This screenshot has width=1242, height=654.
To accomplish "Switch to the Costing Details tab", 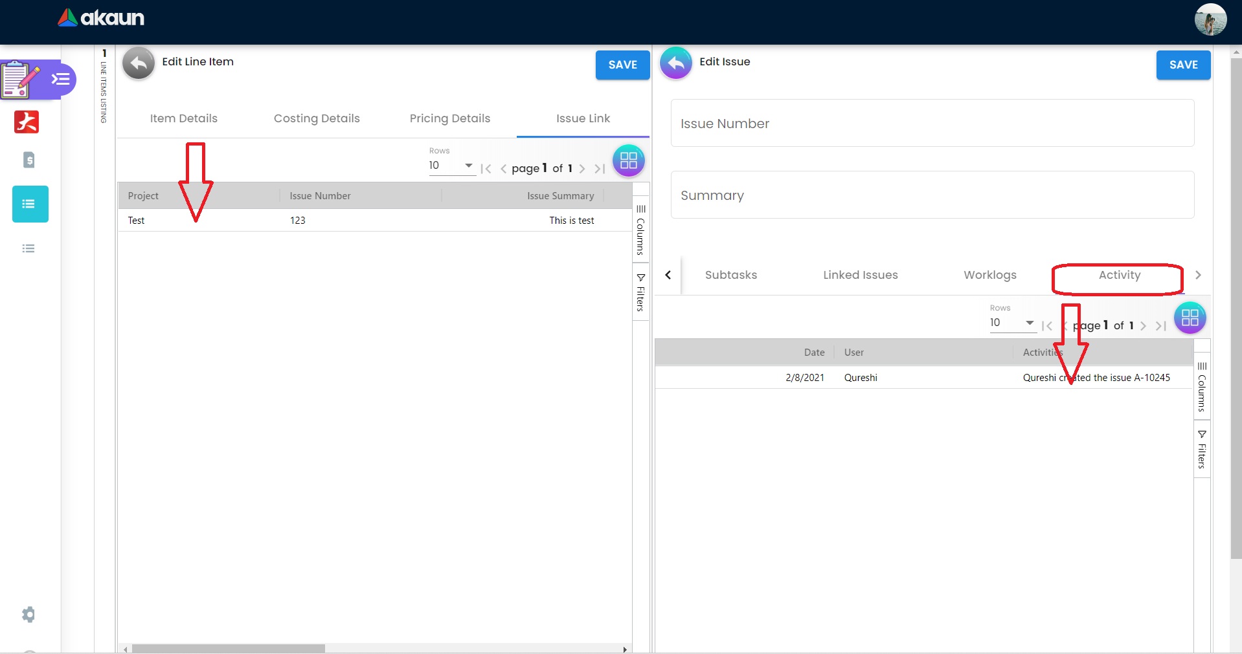I will pos(317,118).
